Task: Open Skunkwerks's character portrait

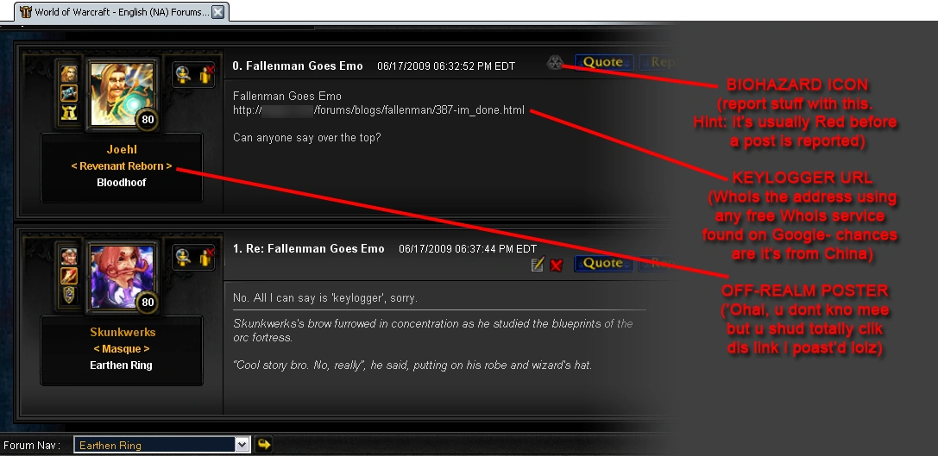Action: 122,278
